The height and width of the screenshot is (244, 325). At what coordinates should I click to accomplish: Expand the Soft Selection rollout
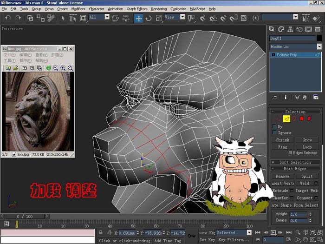[x=295, y=162]
